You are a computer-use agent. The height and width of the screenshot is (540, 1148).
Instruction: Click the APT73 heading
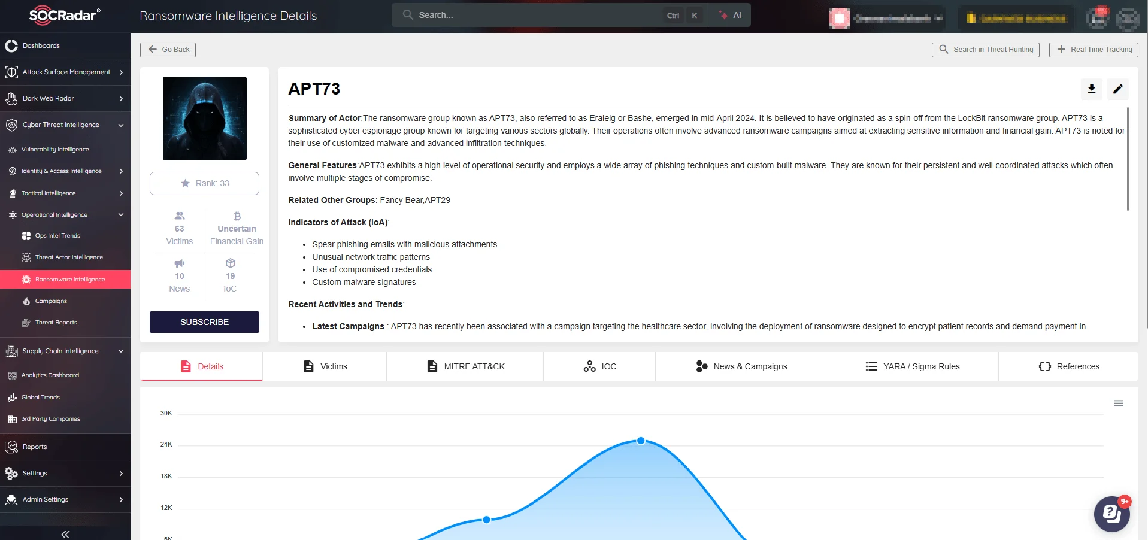tap(314, 89)
